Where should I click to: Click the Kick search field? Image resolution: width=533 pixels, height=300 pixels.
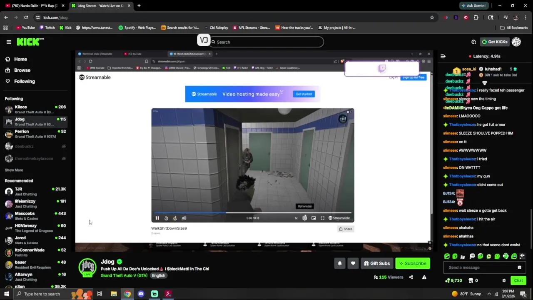[x=267, y=42]
